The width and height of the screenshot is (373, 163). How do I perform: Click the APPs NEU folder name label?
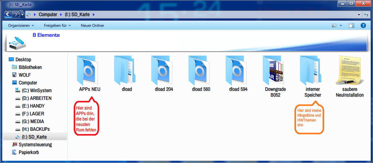coord(90,90)
